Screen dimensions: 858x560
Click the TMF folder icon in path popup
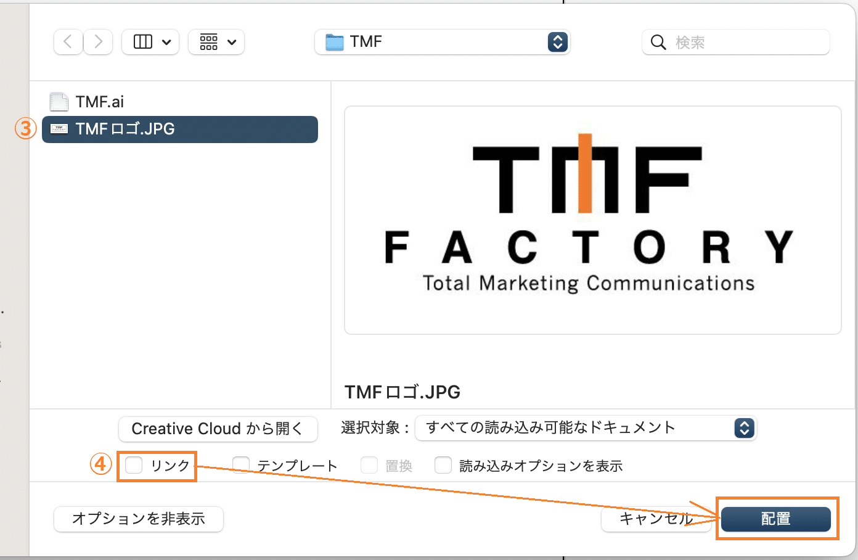[x=334, y=42]
